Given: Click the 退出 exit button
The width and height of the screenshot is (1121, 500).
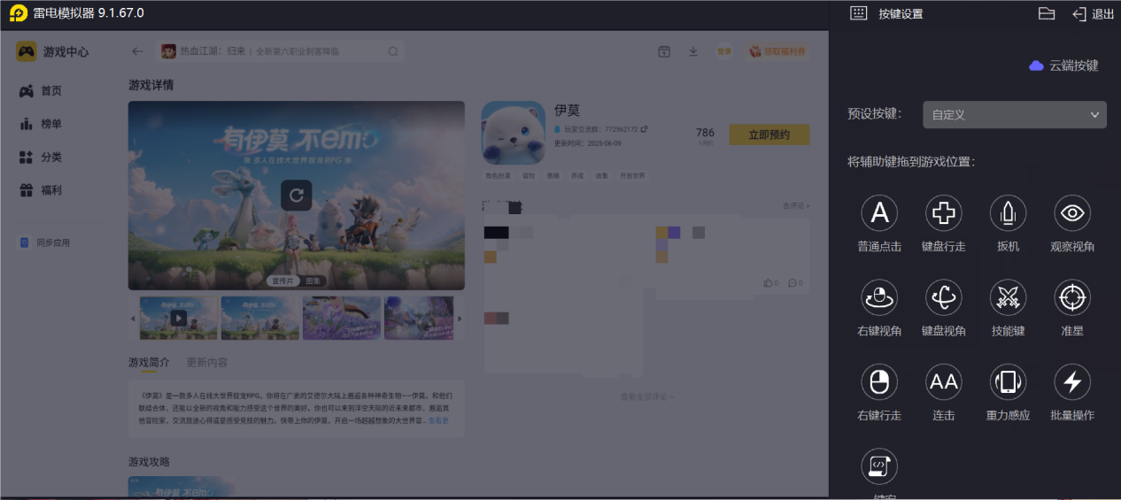Looking at the screenshot, I should pyautogui.click(x=1094, y=13).
